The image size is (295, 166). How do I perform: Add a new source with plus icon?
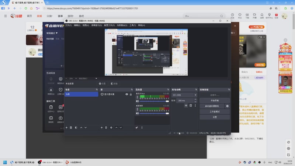point(102,128)
